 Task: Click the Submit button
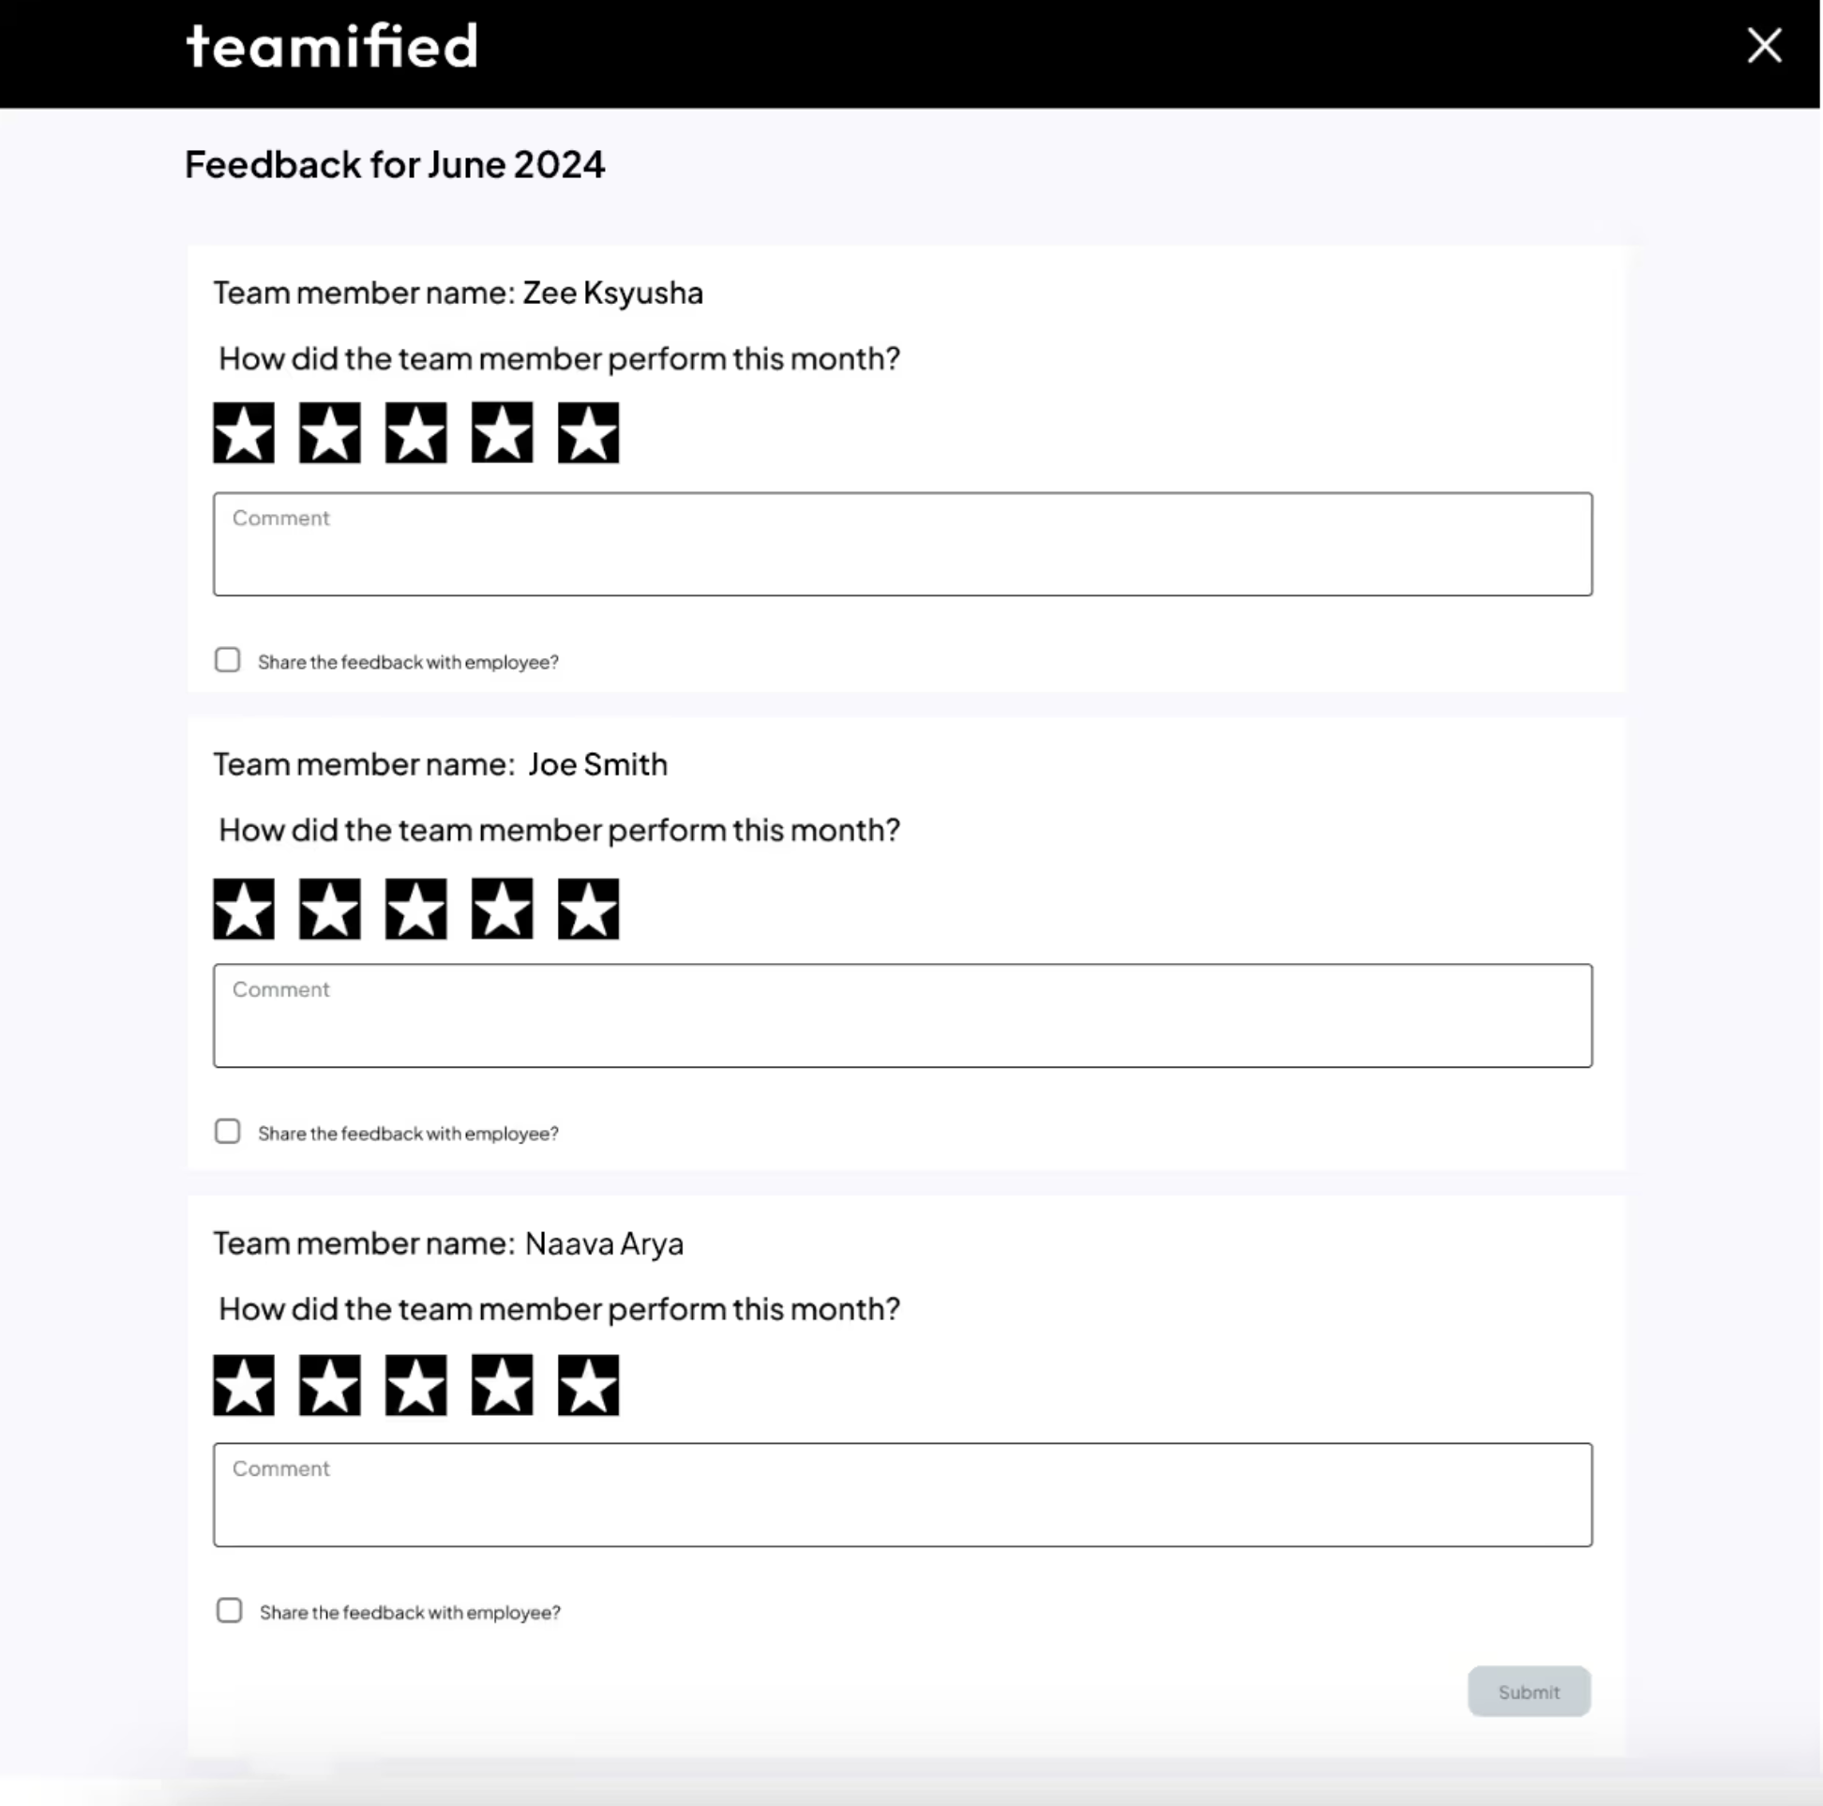point(1529,1691)
